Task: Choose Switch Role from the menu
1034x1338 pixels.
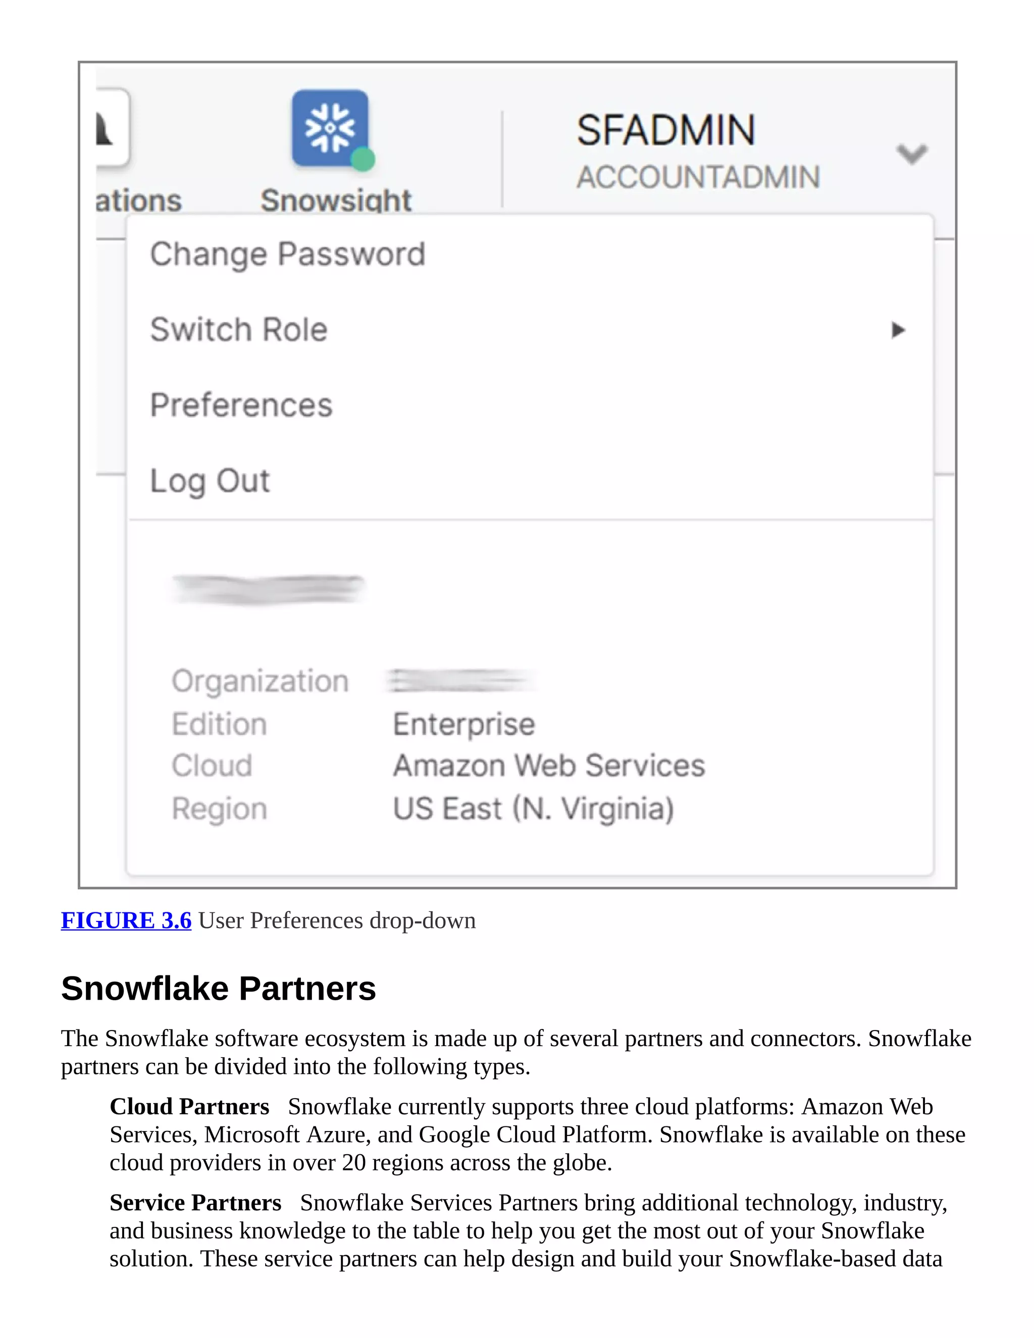Action: pyautogui.click(x=239, y=330)
